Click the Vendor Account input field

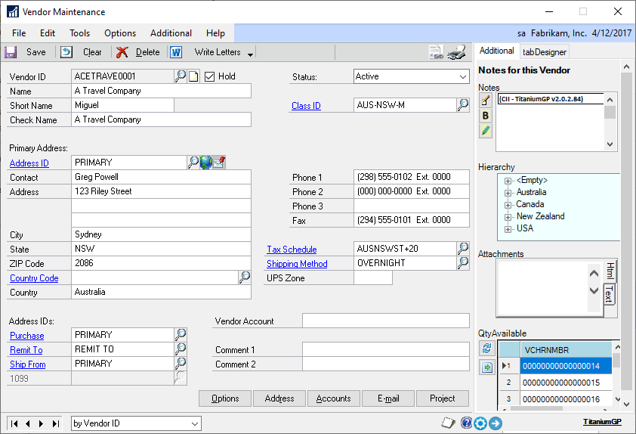tap(386, 321)
